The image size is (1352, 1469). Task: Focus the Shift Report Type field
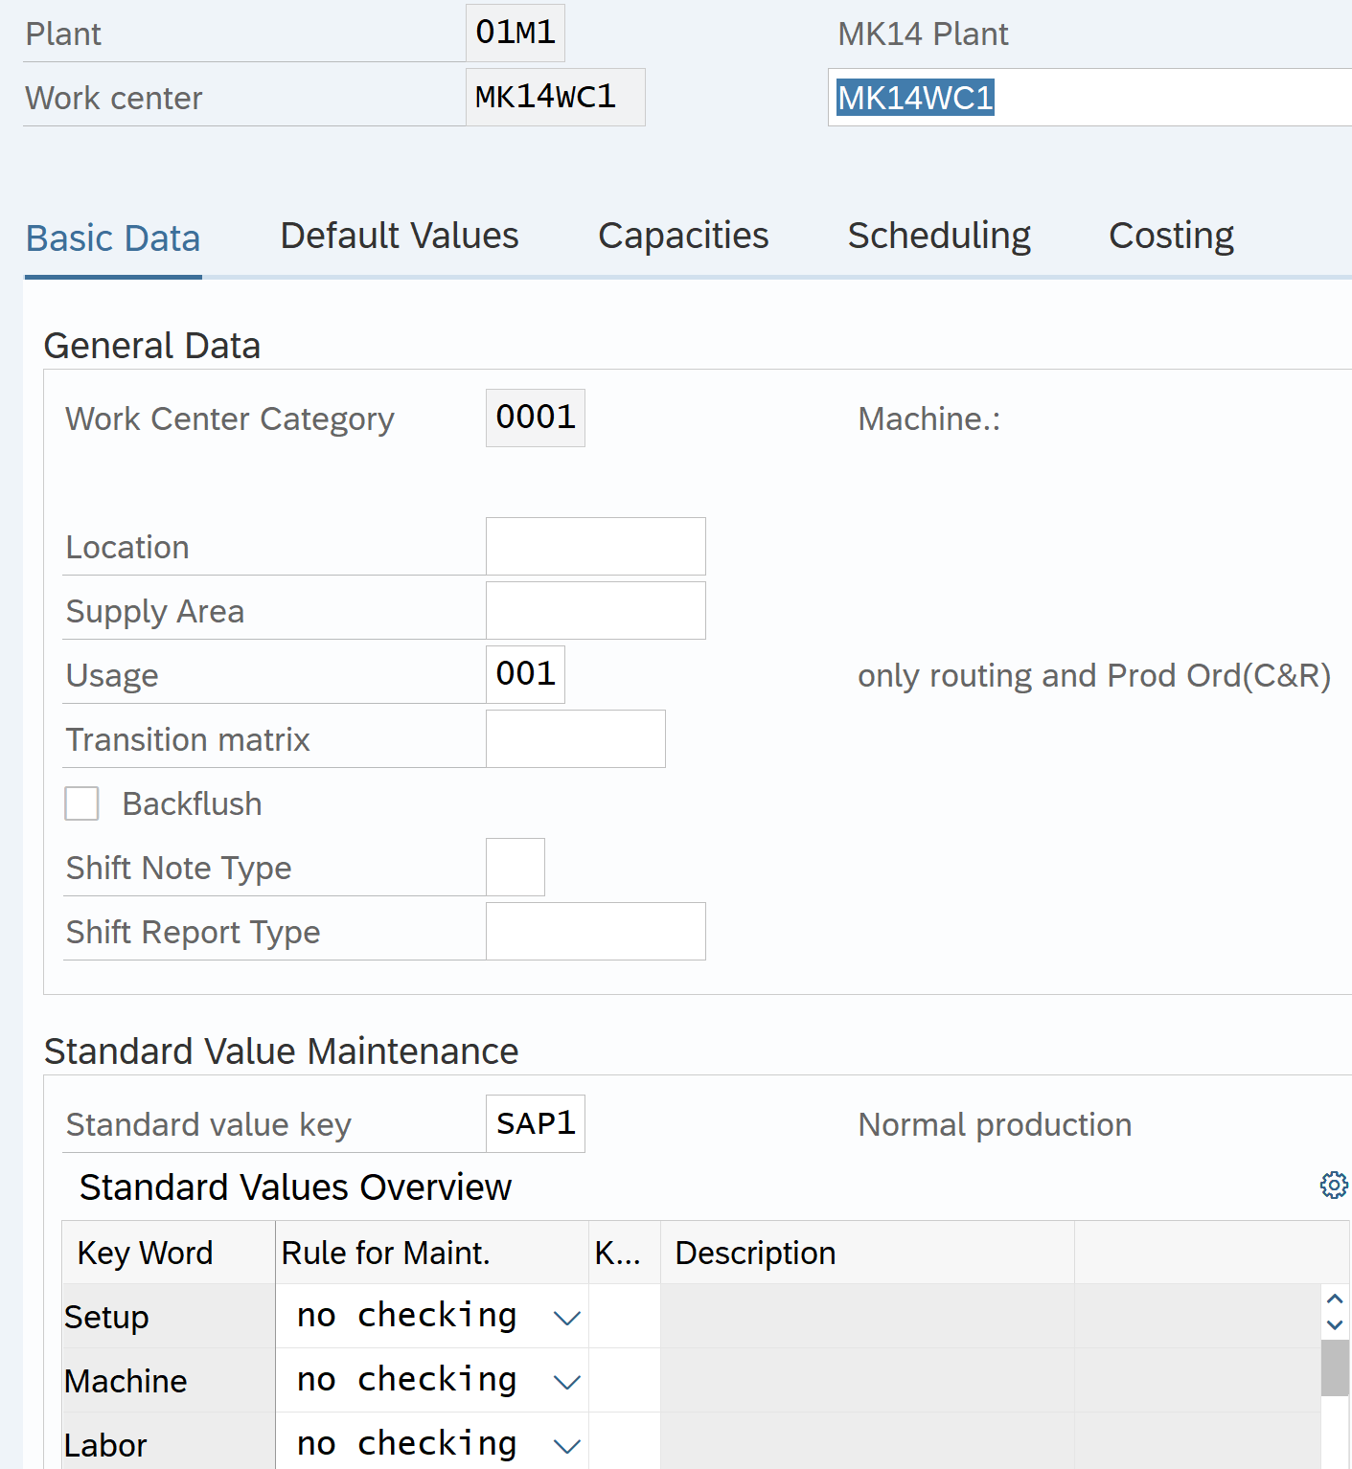595,932
